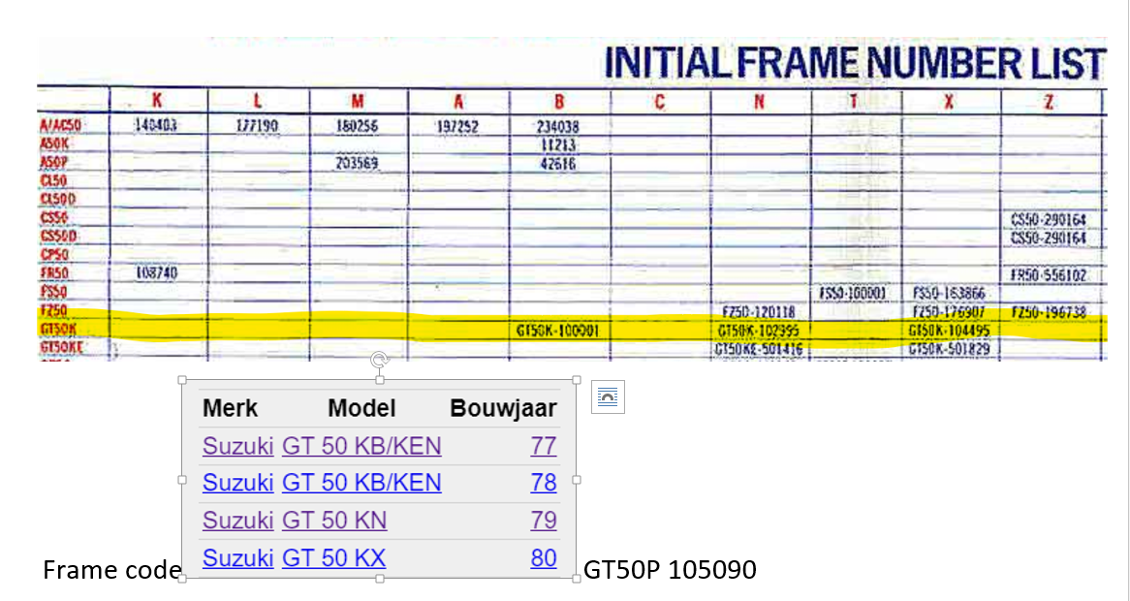Open the Suzuki link in the 77 row
This screenshot has height=601, width=1130.
pyautogui.click(x=237, y=446)
